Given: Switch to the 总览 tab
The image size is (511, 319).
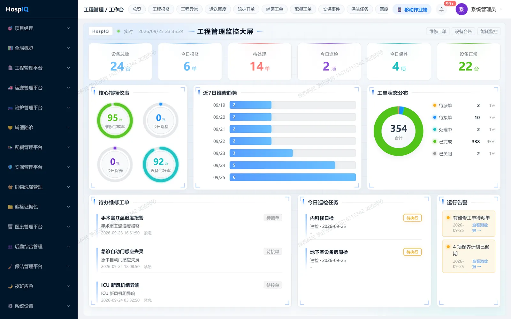Looking at the screenshot, I should (x=137, y=9).
